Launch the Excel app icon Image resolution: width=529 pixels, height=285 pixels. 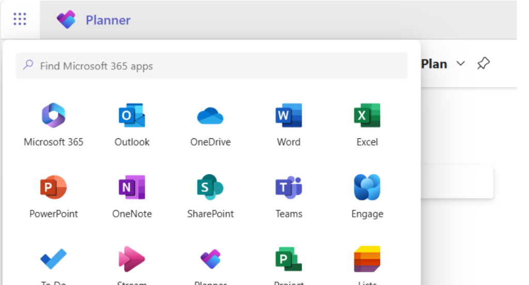[x=367, y=115]
